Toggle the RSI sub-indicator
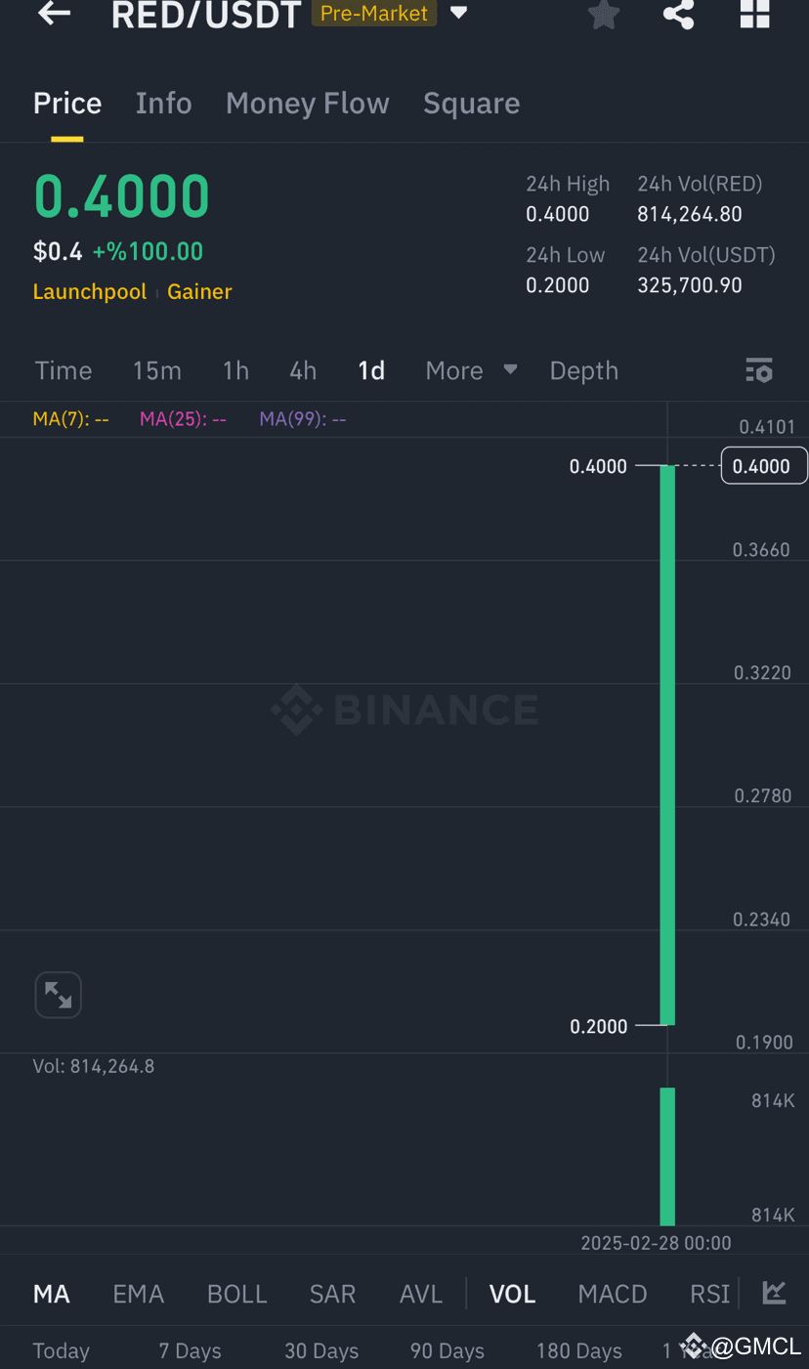The width and height of the screenshot is (809, 1369). click(710, 1294)
